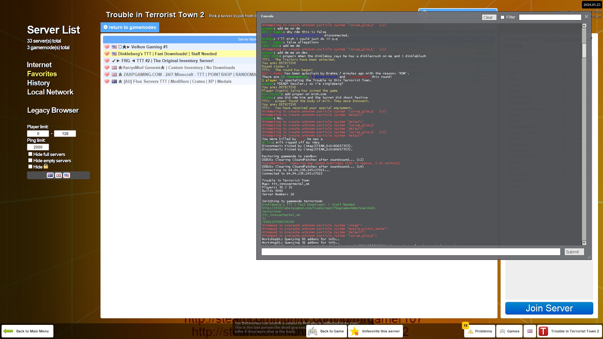Click the US flag on the Velkon Gaming row
This screenshot has width=603, height=339.
coord(114,47)
